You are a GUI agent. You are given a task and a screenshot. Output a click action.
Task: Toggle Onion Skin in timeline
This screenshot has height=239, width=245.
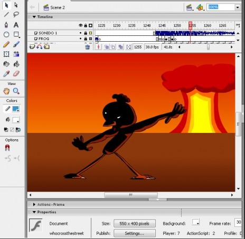pos(107,47)
